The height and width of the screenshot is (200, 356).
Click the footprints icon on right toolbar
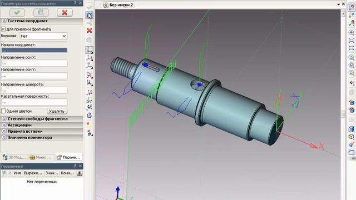click(x=352, y=83)
